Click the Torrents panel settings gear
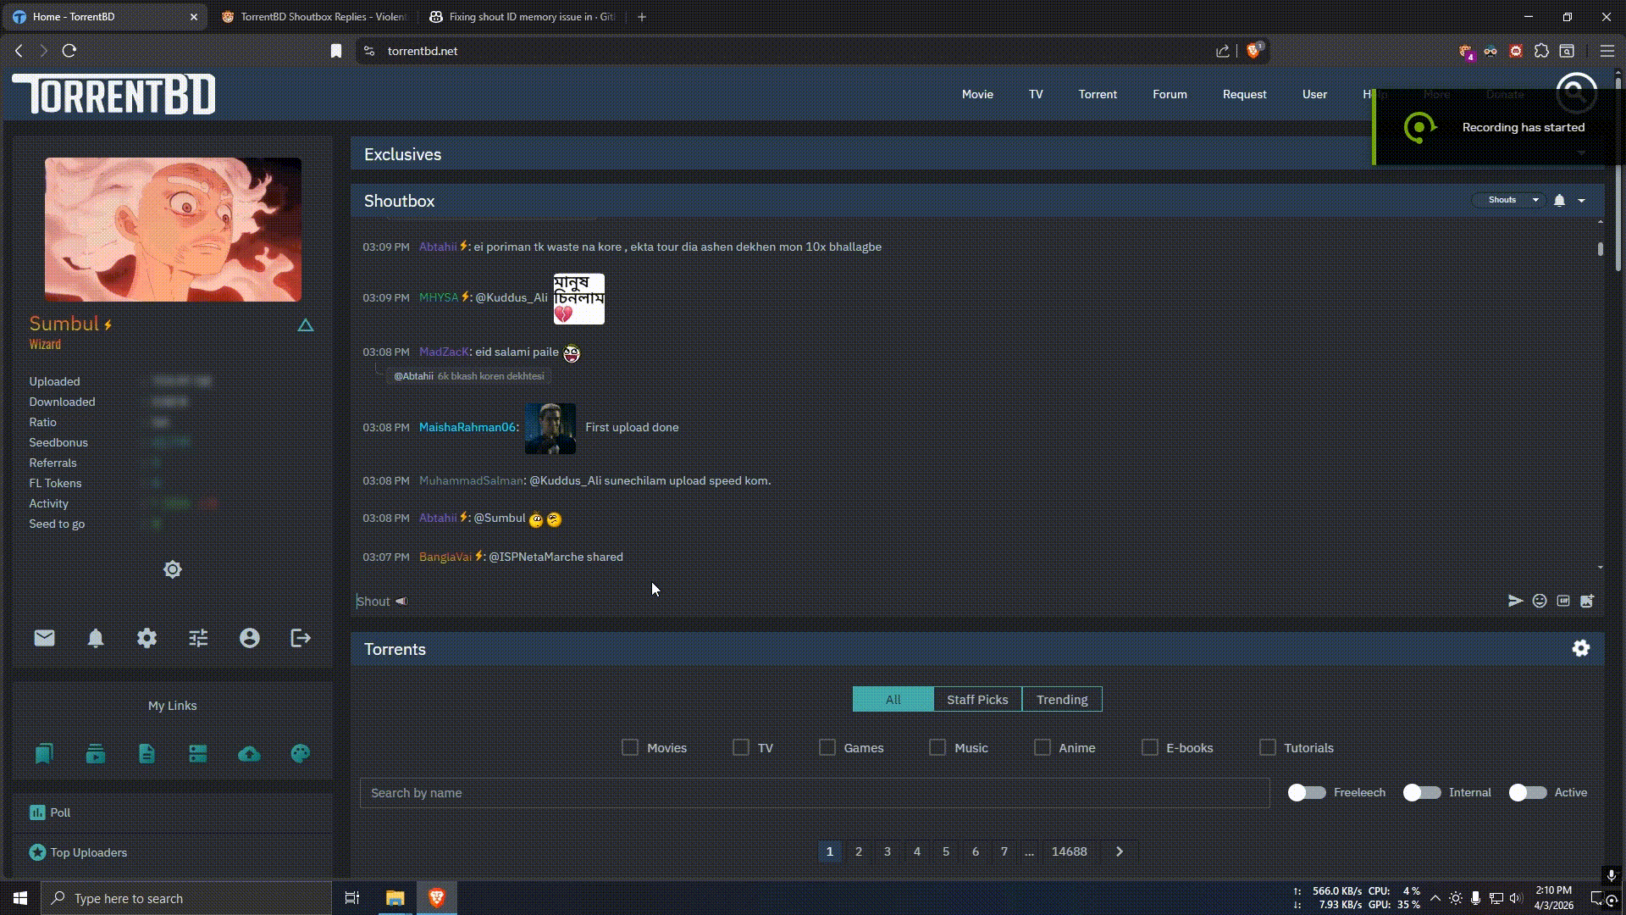The image size is (1626, 915). click(x=1580, y=648)
